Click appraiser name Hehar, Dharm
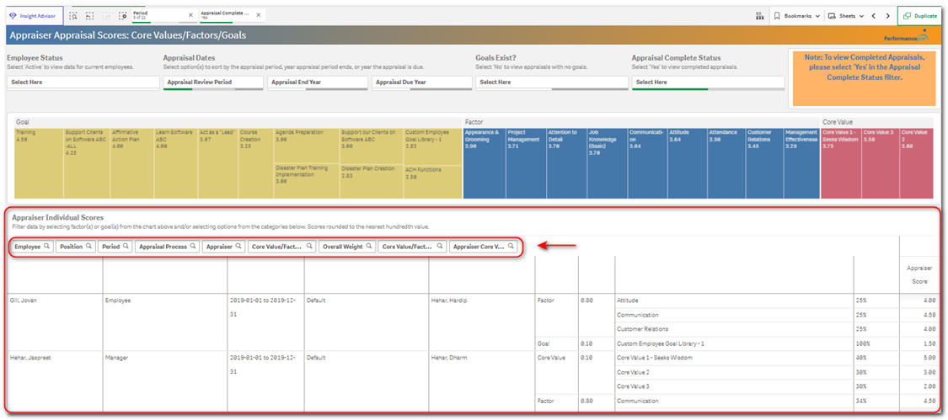948x420 pixels. (x=450, y=357)
